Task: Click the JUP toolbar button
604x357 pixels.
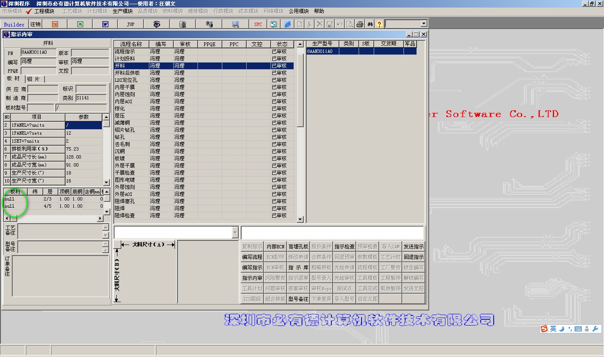Action: [131, 24]
